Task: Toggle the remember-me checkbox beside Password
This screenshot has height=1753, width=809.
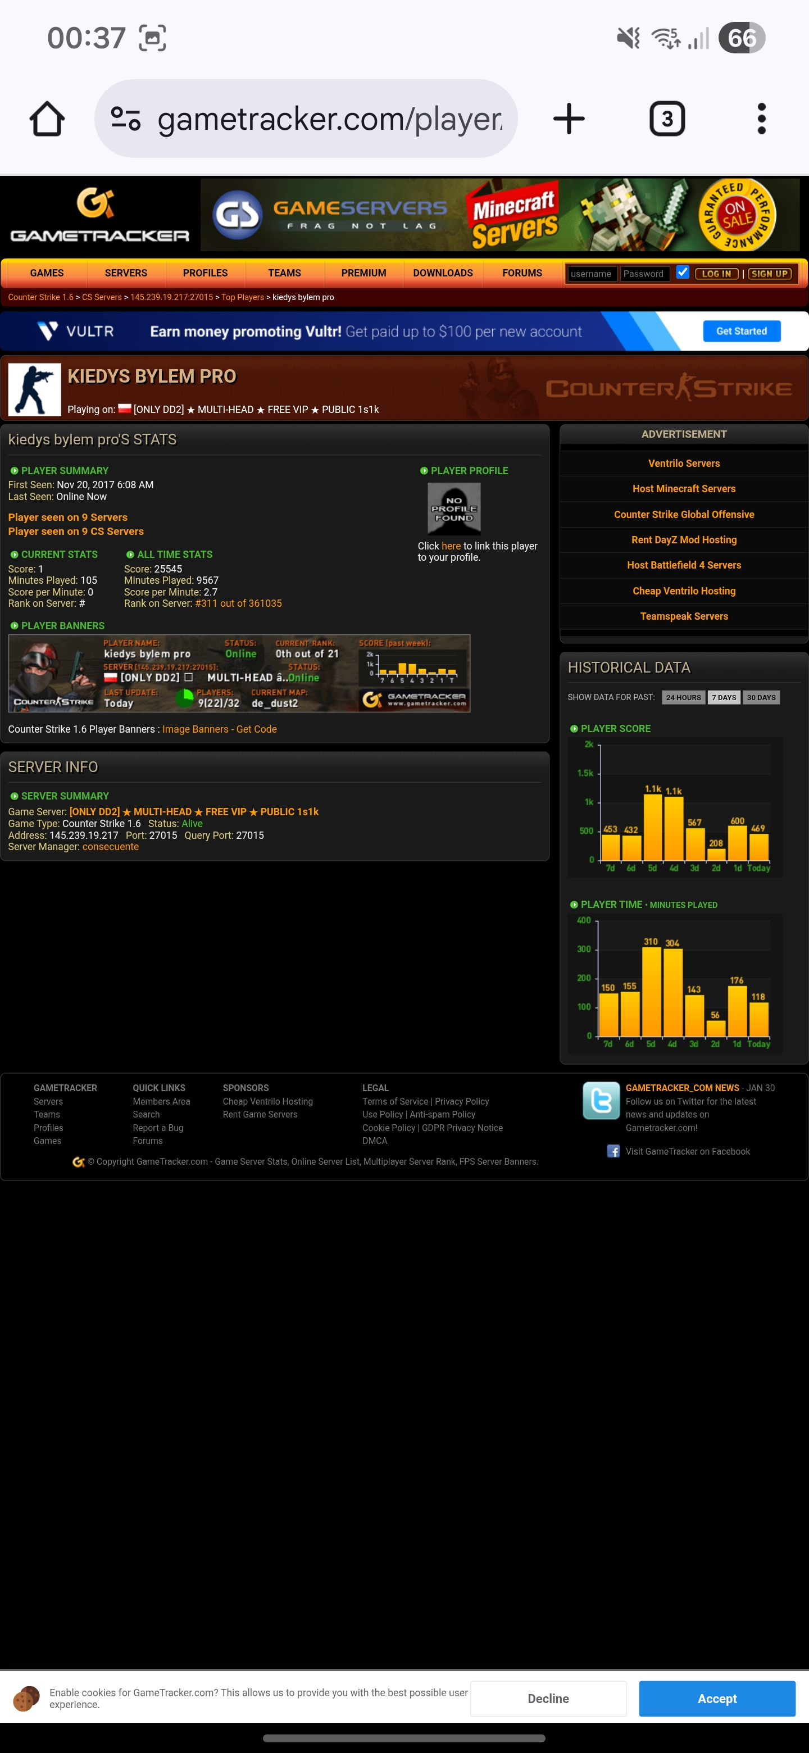Action: [x=683, y=272]
